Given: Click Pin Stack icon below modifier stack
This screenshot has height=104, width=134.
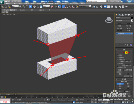Looking at the screenshot, I should [x=118, y=45].
